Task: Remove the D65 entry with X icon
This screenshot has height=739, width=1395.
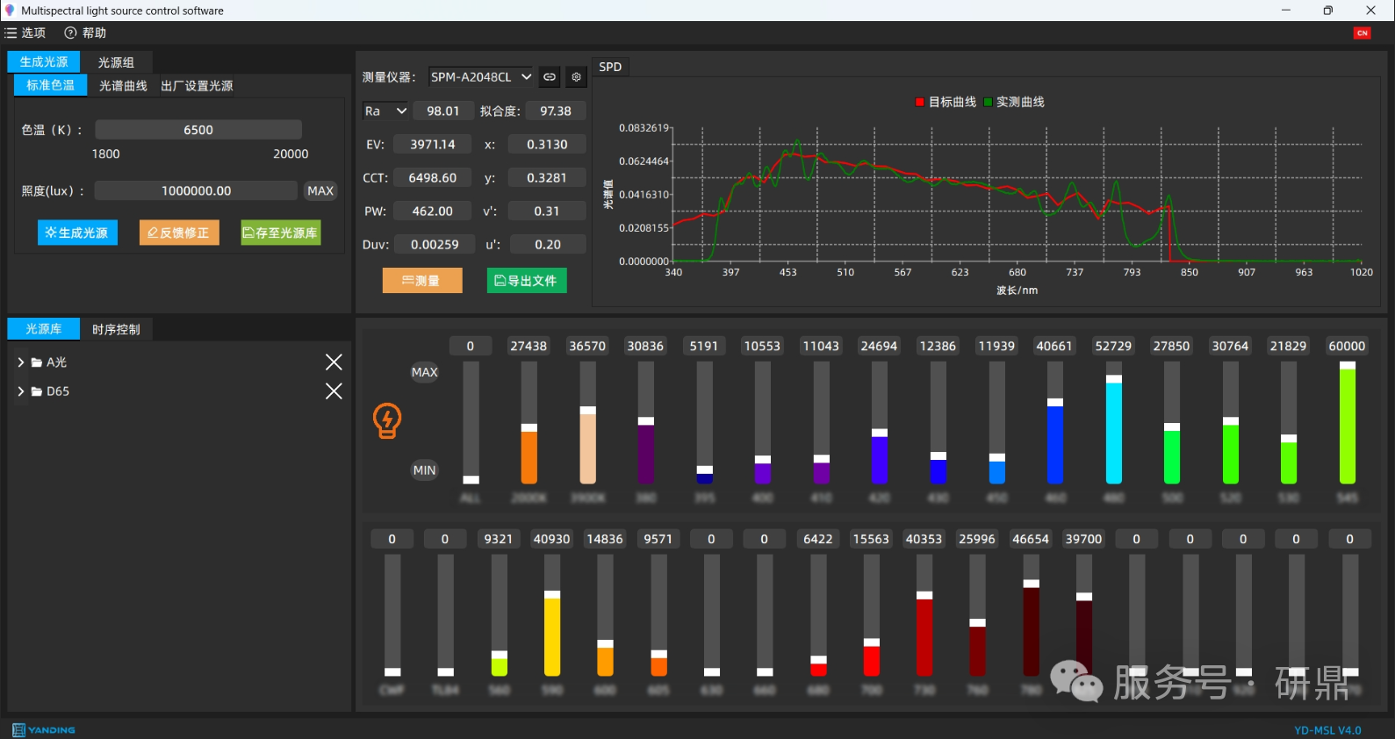Action: pyautogui.click(x=334, y=391)
